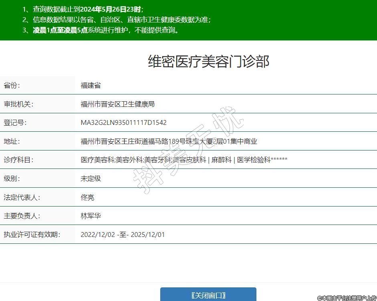Select the 主要负责人 field label

coord(22,216)
